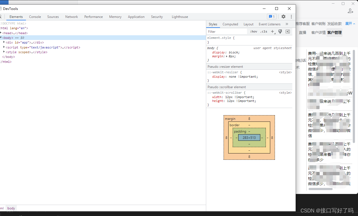The width and height of the screenshot is (358, 216).
Task: Select the Event Listeners sub-tab
Action: (270, 24)
